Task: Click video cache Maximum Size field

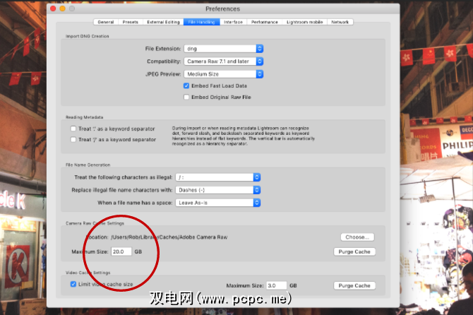Action: tap(277, 285)
